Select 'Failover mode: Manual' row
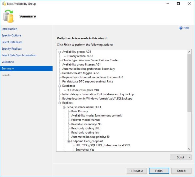 (86, 120)
